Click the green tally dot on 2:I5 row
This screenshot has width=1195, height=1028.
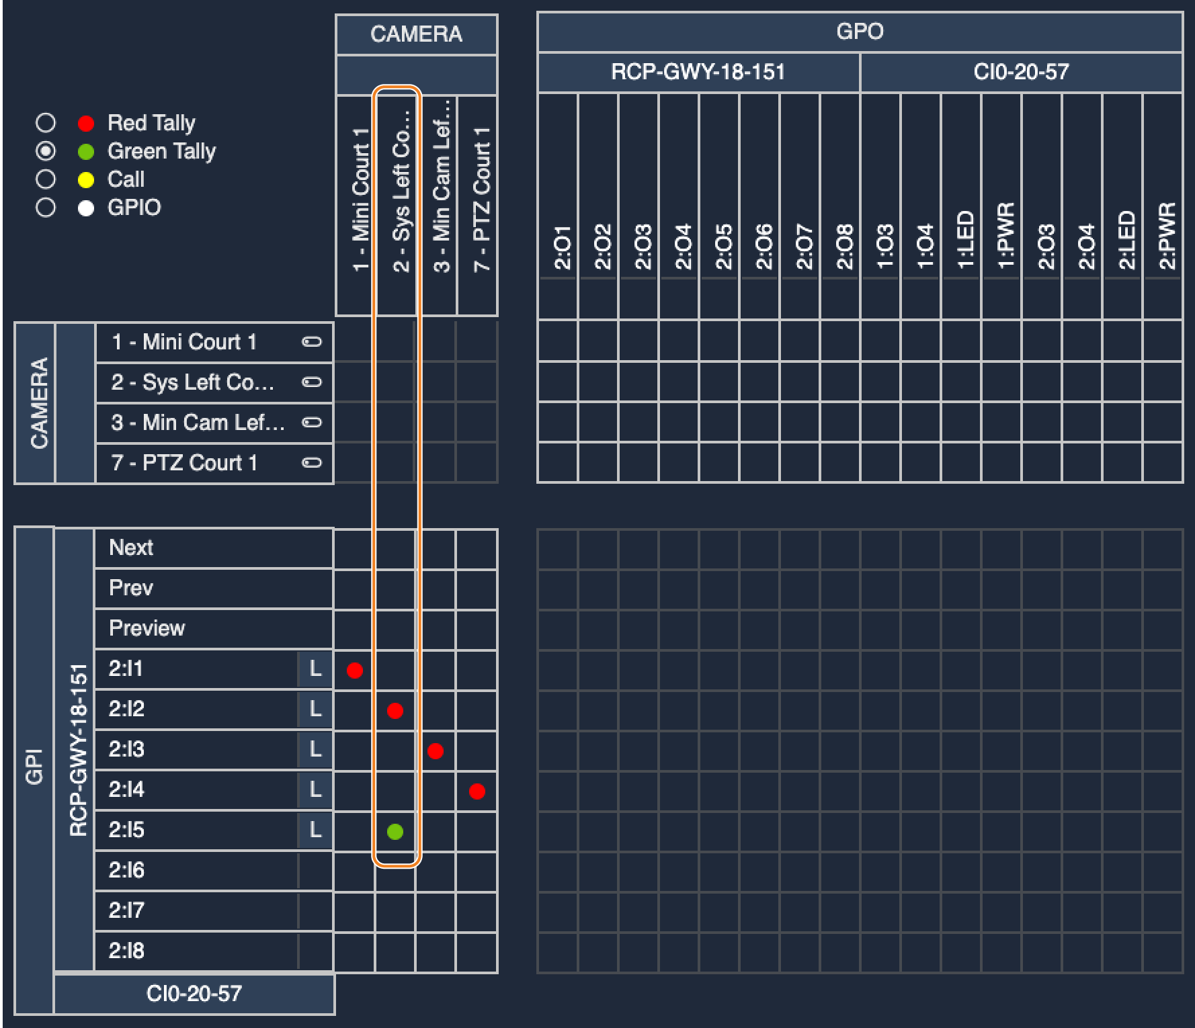395,832
